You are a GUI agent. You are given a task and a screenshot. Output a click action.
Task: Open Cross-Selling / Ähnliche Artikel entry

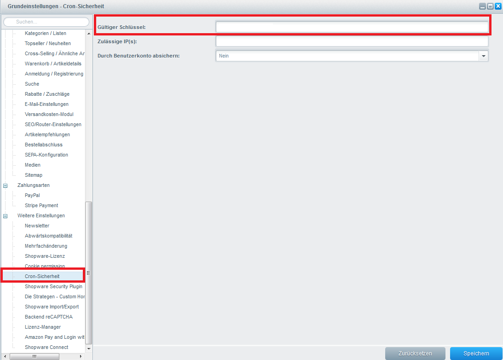click(55, 53)
